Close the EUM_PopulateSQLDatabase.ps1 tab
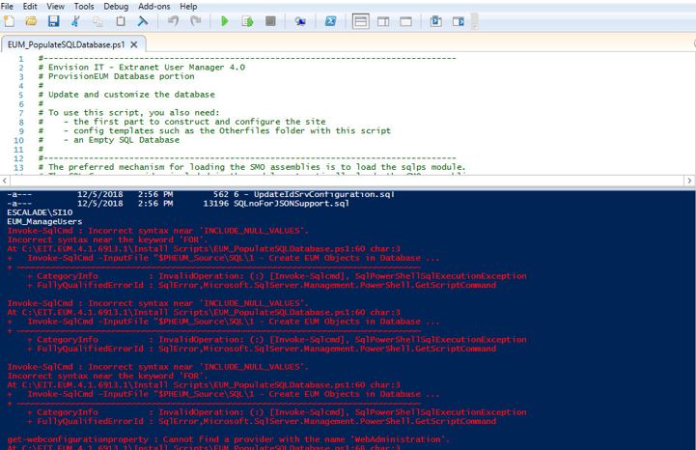The height and width of the screenshot is (450, 696). 133,44
